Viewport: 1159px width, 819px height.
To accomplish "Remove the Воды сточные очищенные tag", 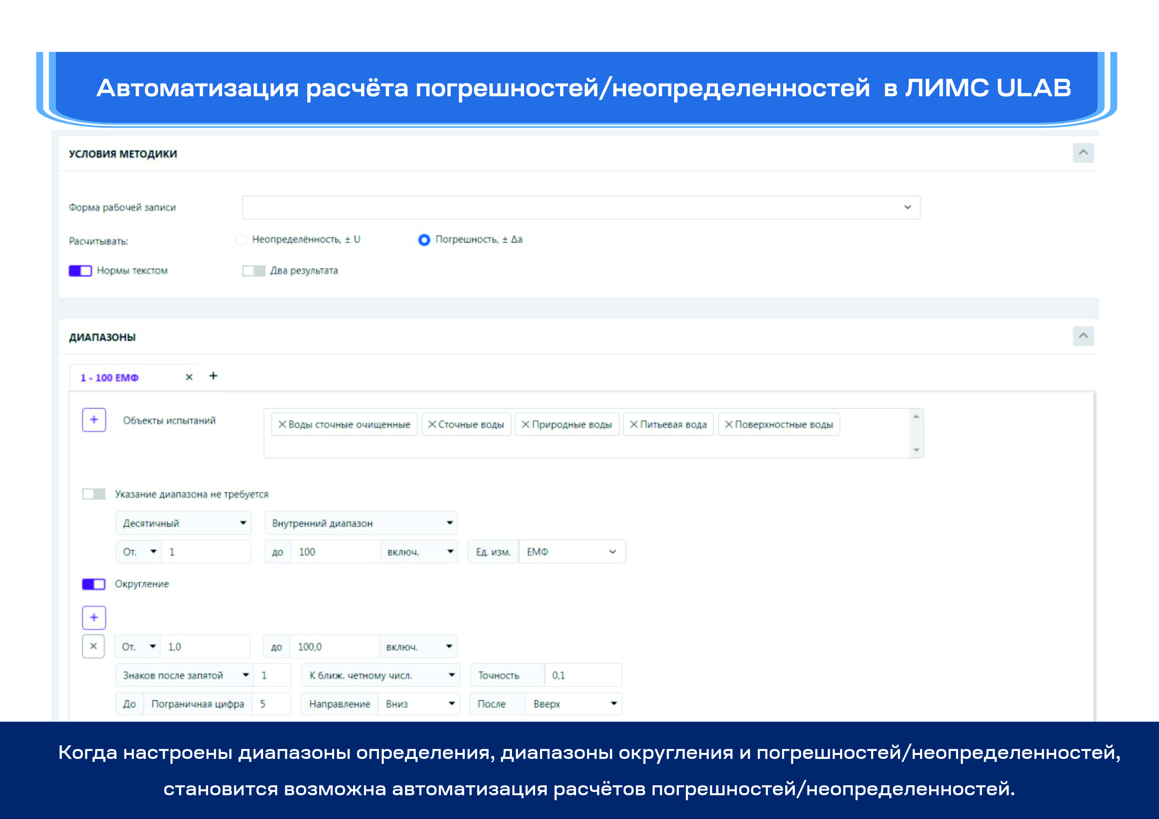I will (282, 425).
